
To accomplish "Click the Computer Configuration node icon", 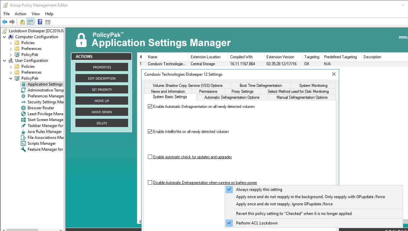I will click(x=11, y=37).
